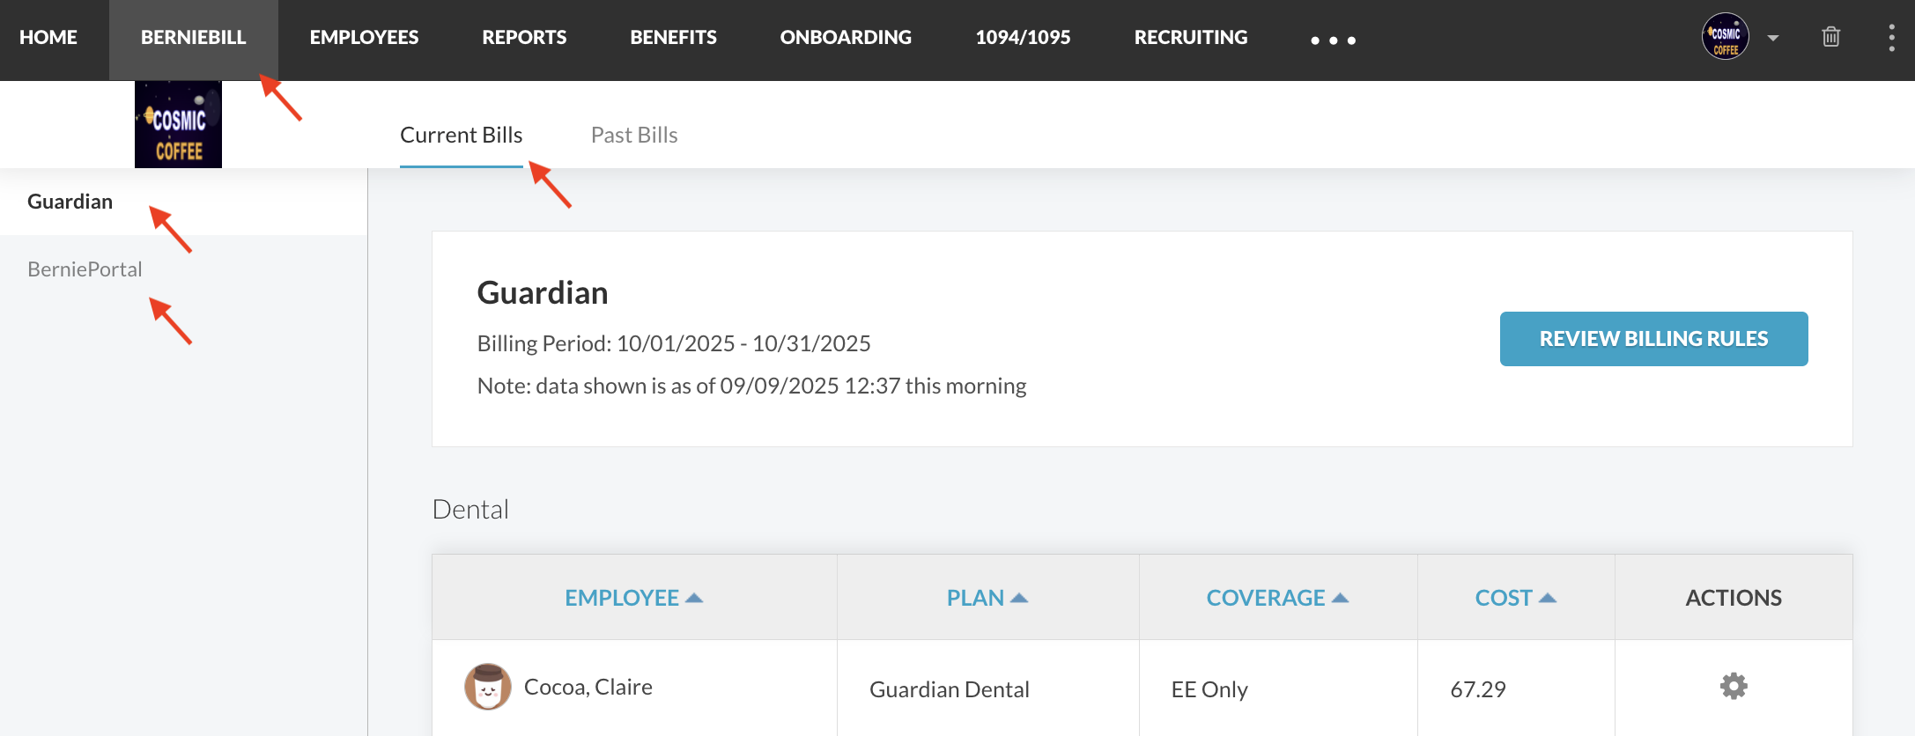Open the Benefits section

[x=673, y=37]
